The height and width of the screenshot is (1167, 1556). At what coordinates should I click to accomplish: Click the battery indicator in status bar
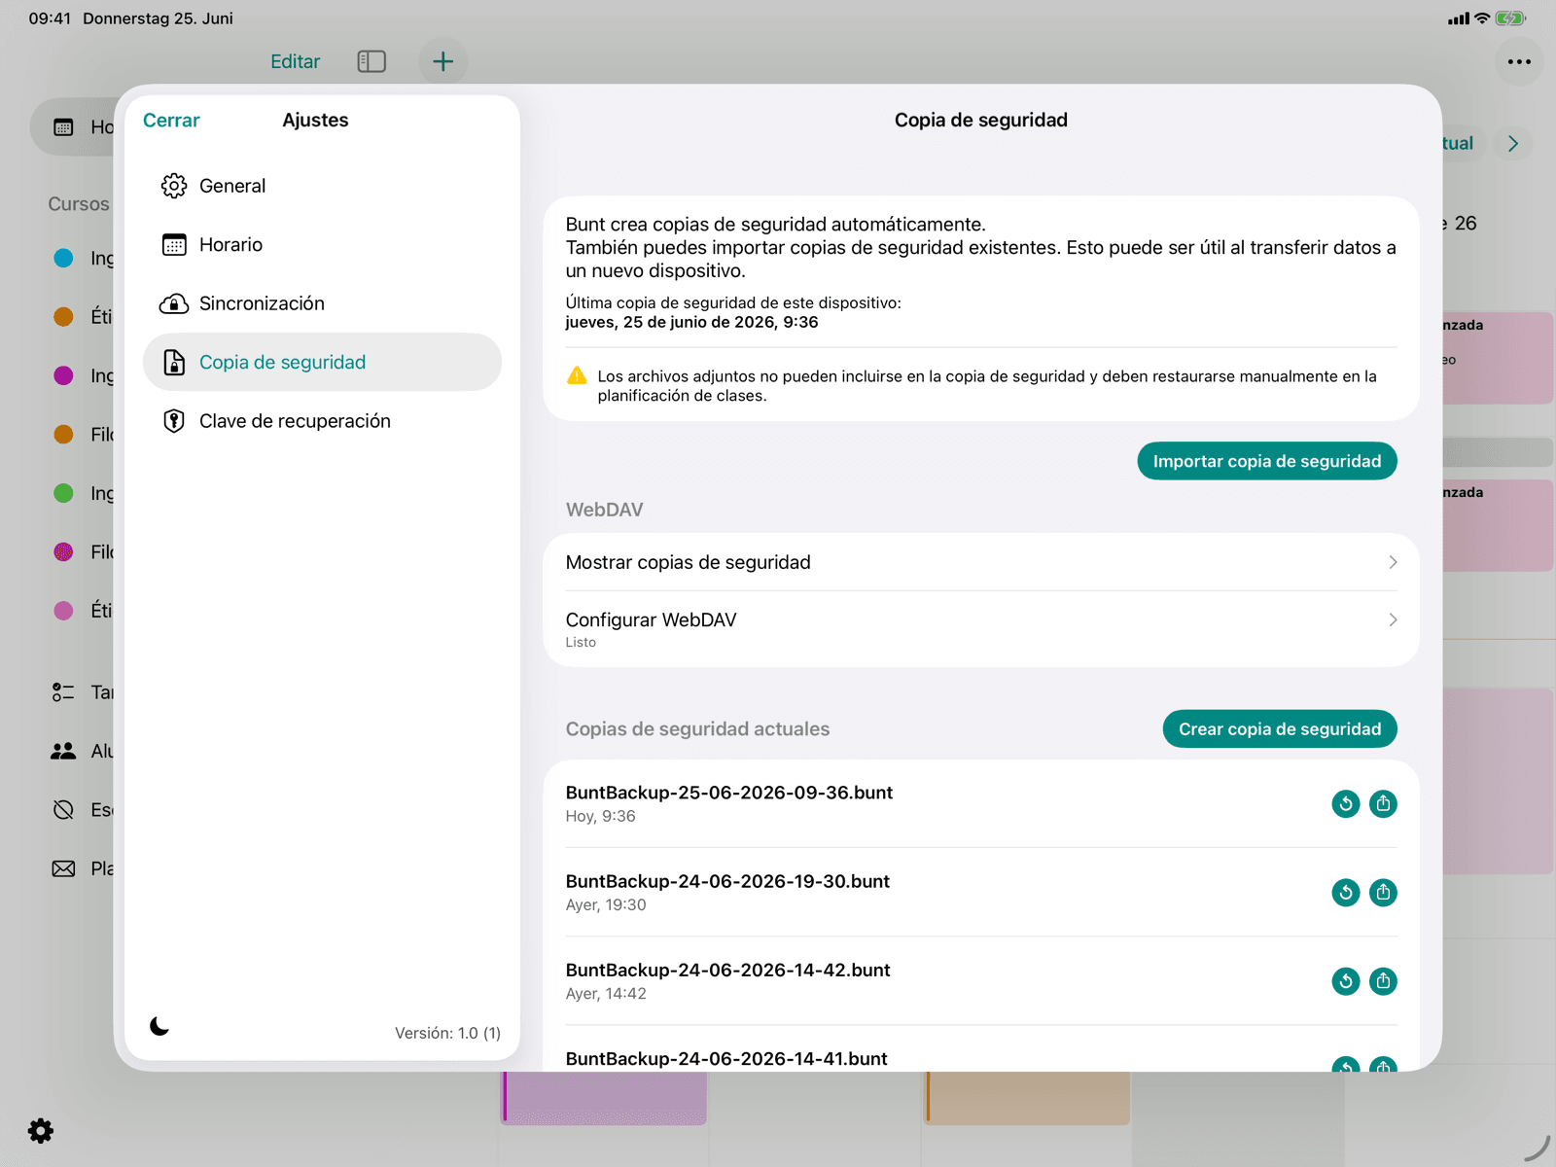1510,18
